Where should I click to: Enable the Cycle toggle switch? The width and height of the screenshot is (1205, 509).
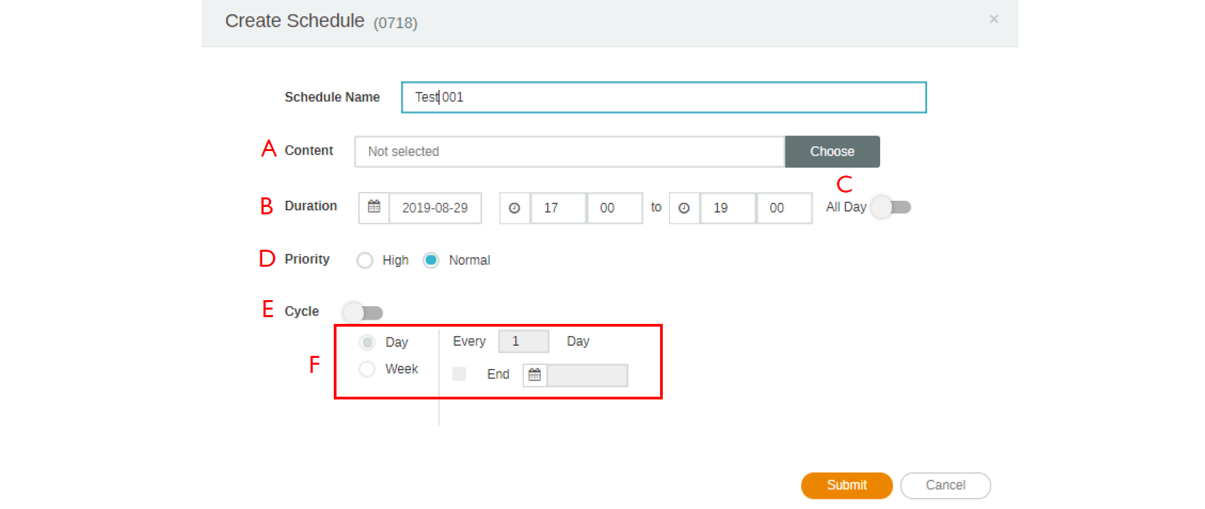(363, 312)
